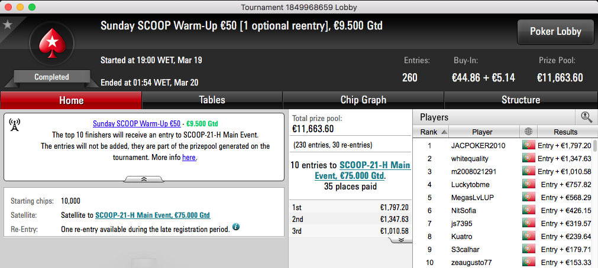The width and height of the screenshot is (598, 268).
Task: Click the More info 'here' link
Action: pos(189,157)
